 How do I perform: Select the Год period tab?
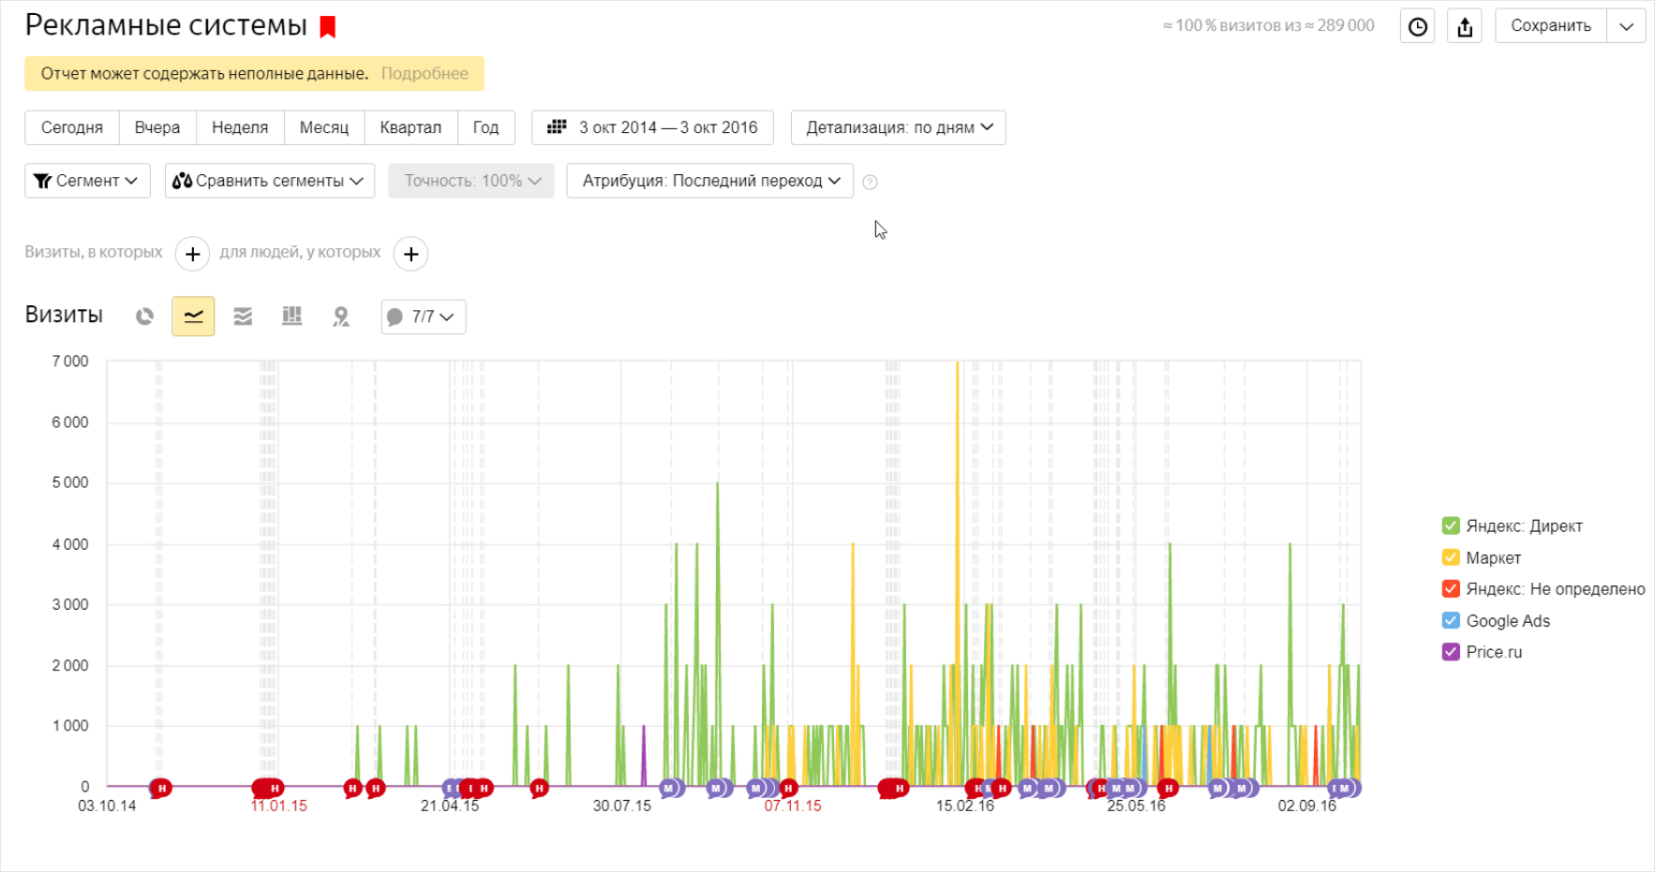[x=485, y=127]
